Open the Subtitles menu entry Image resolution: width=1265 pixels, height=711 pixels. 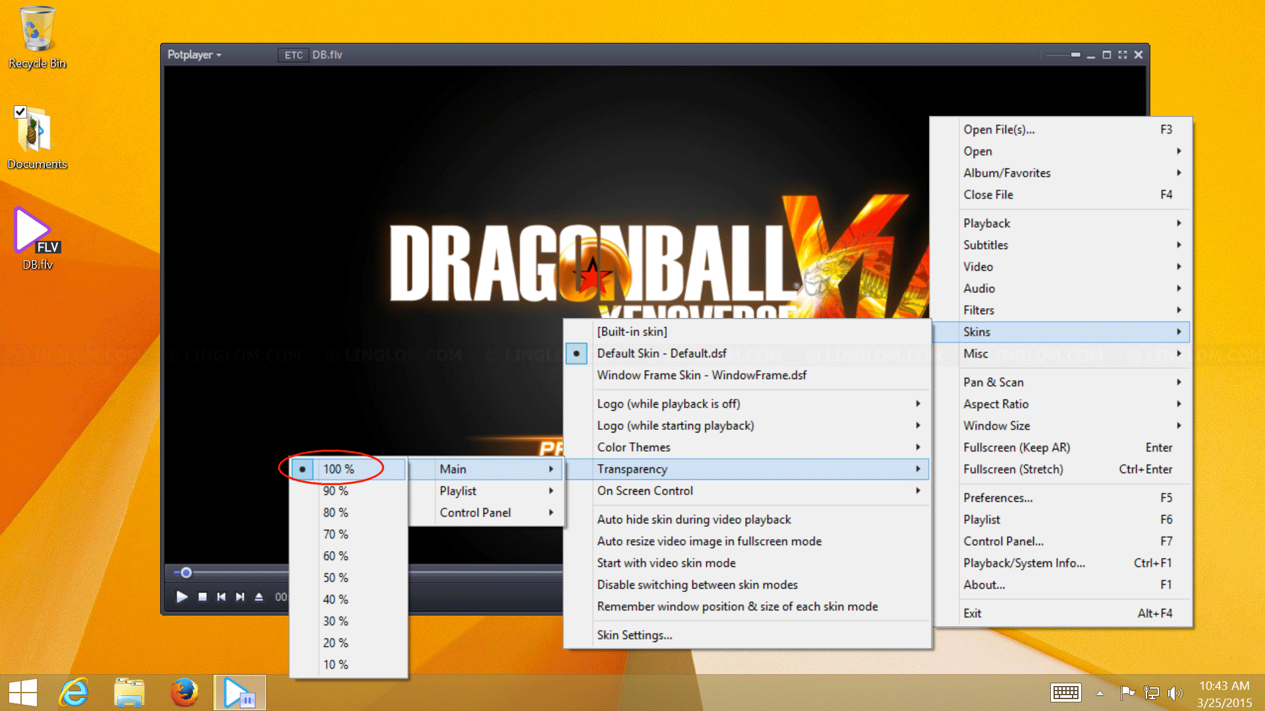click(1061, 245)
